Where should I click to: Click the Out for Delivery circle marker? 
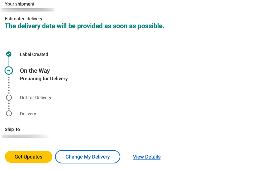click(9, 98)
